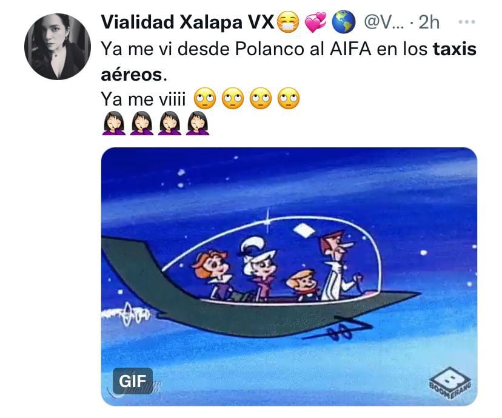502x418 pixels.
Task: Click the truncated @V... handle
Action: 384,22
